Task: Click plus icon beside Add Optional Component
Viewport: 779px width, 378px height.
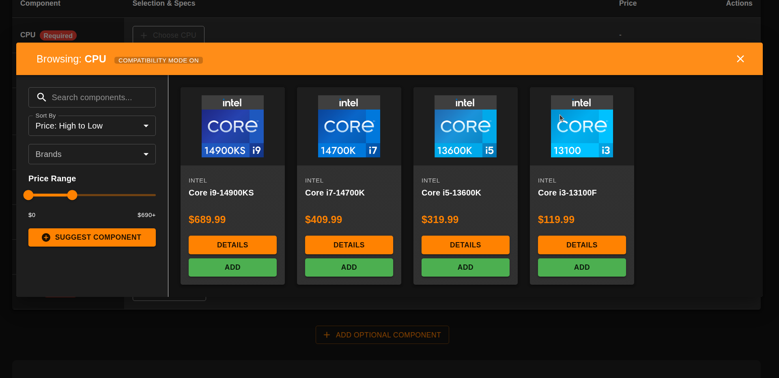Action: 327,335
